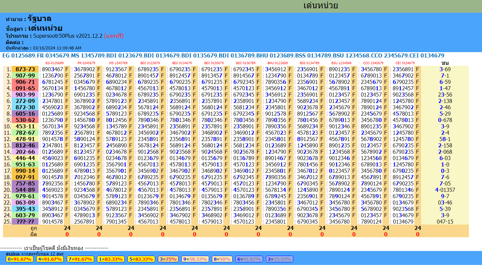Screen dimensions: 482x269
Task: Click result 453-11 in row 10
Action: (25, 126)
